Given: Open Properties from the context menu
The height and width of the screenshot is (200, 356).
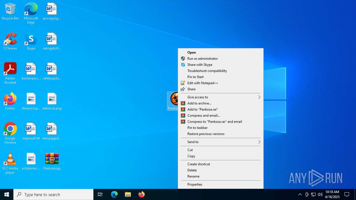Looking at the screenshot, I should (x=221, y=184).
